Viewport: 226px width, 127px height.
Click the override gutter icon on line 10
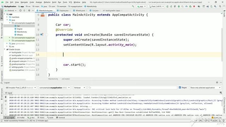42,35
